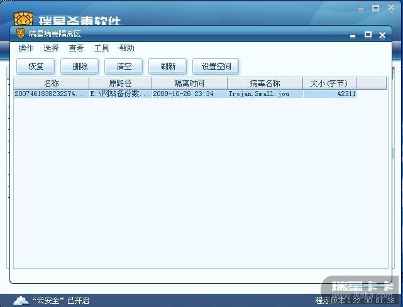The width and height of the screenshot is (403, 307).
Task: Click the path cell E:\网站备份数...
Action: coord(120,94)
